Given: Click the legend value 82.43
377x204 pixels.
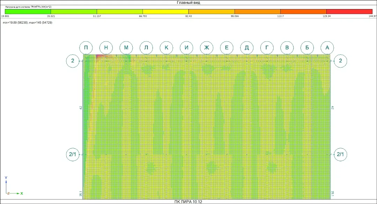Looking at the screenshot, I should pyautogui.click(x=189, y=16).
